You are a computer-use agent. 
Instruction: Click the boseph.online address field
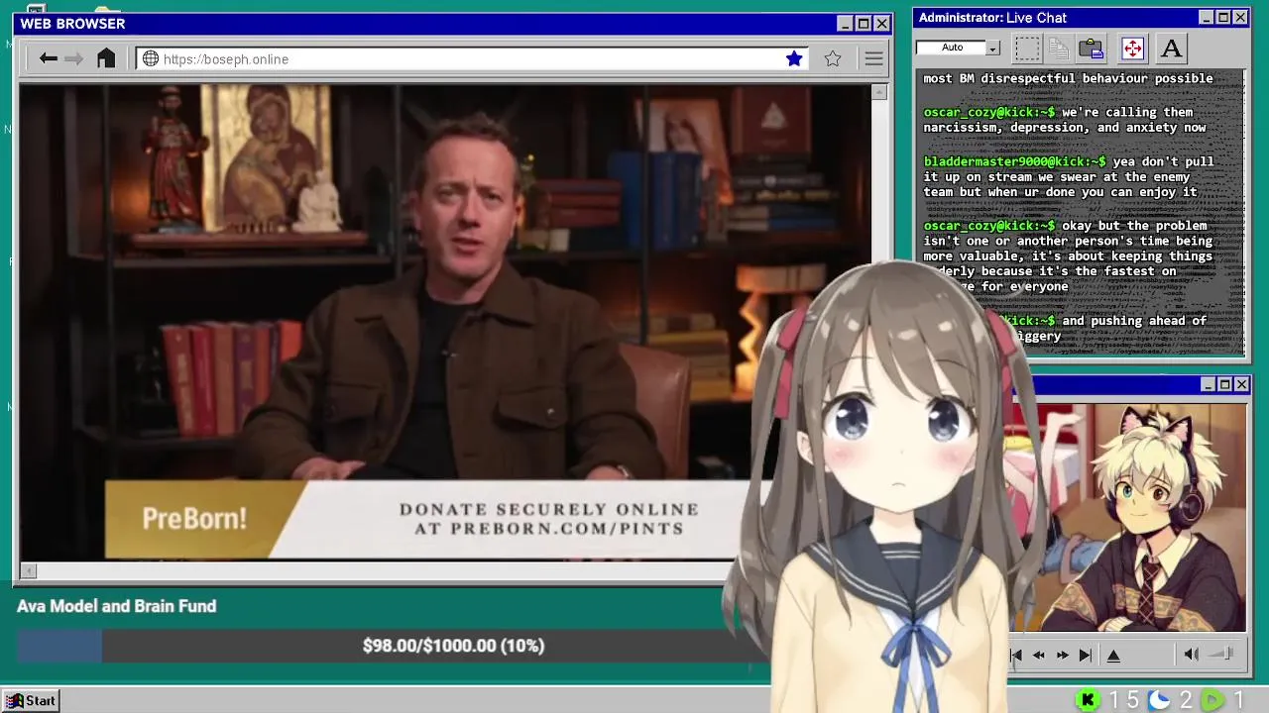(x=471, y=59)
